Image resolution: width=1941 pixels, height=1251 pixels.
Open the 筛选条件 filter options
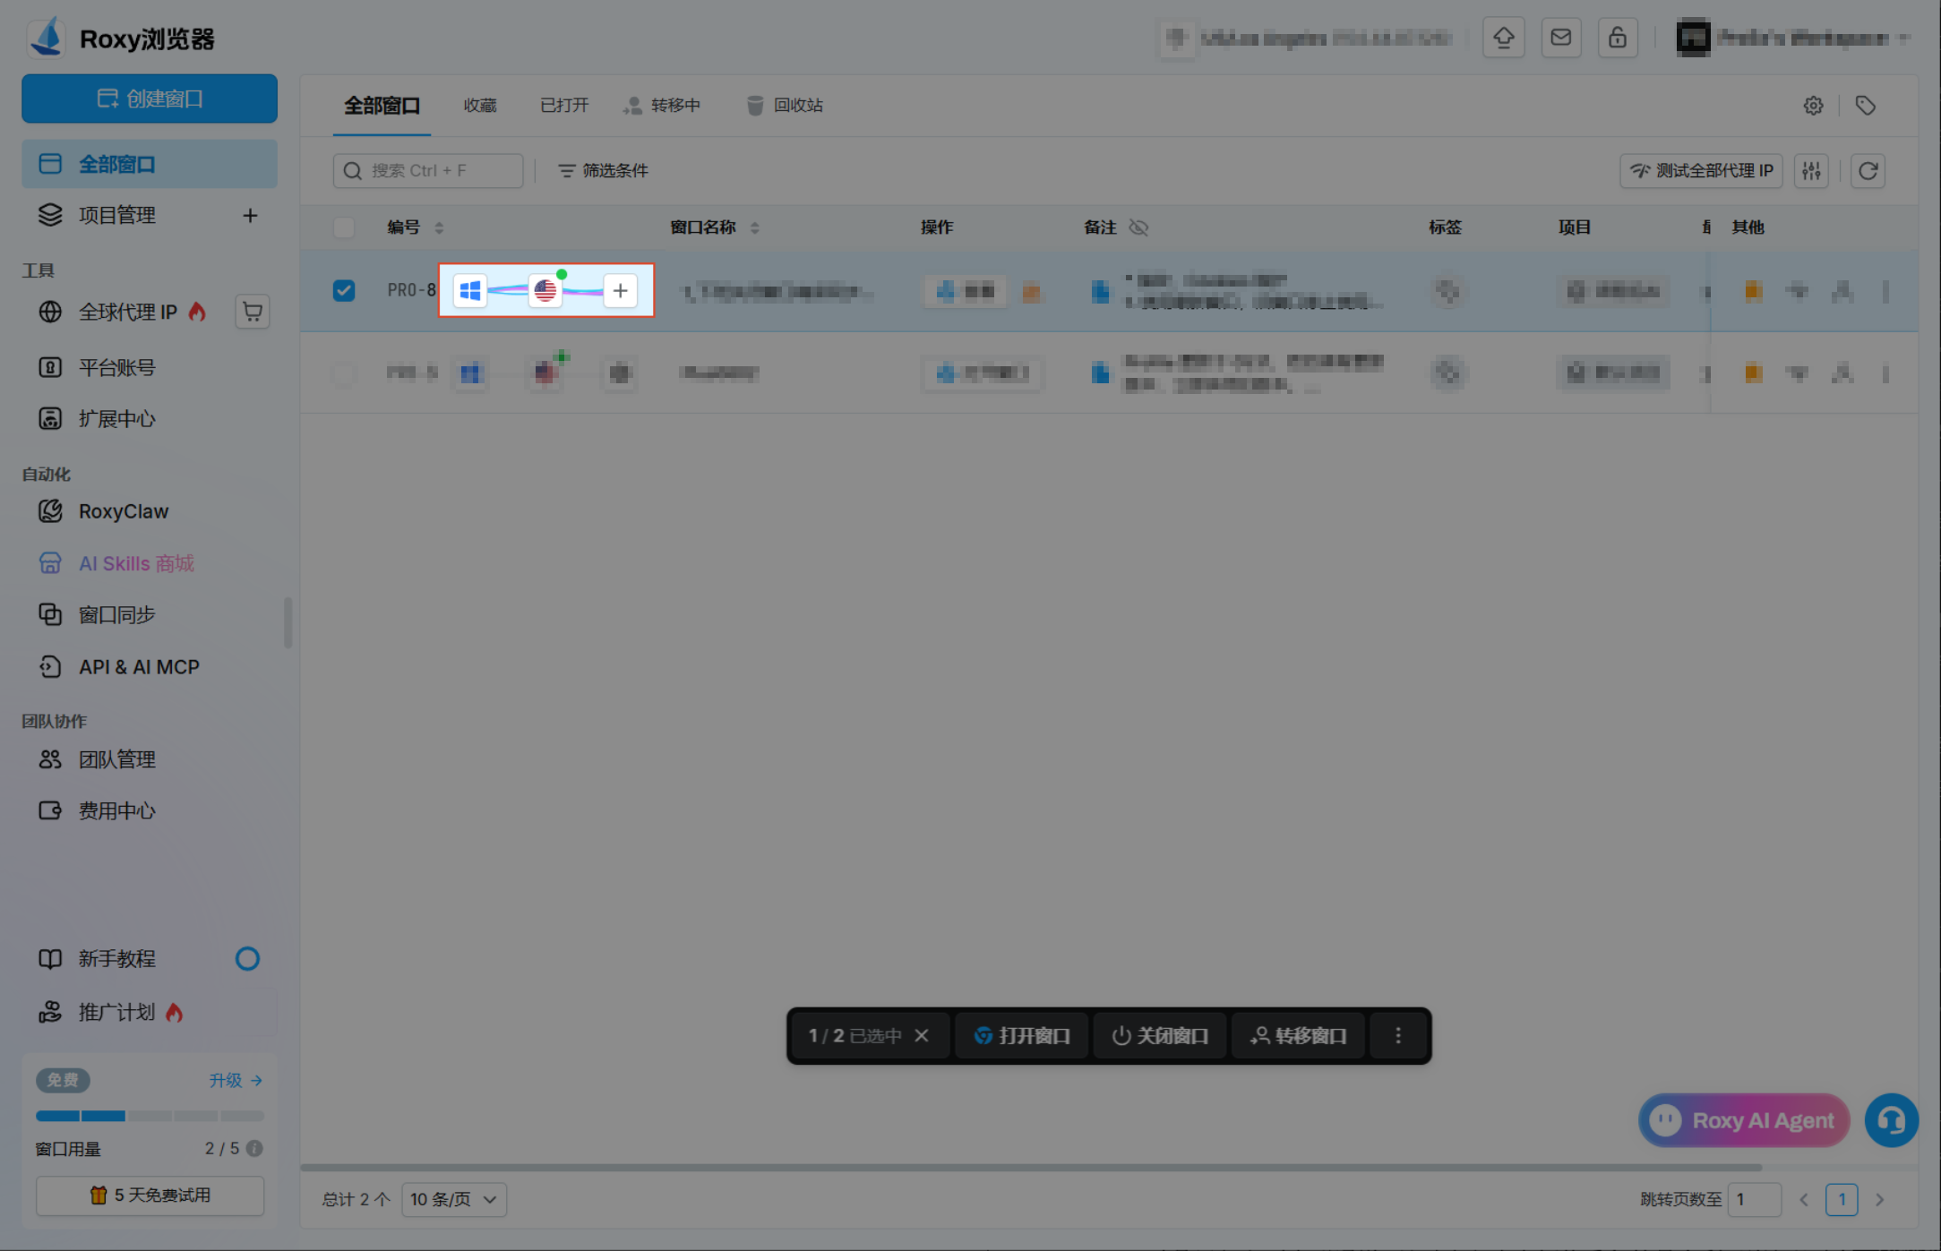603,170
